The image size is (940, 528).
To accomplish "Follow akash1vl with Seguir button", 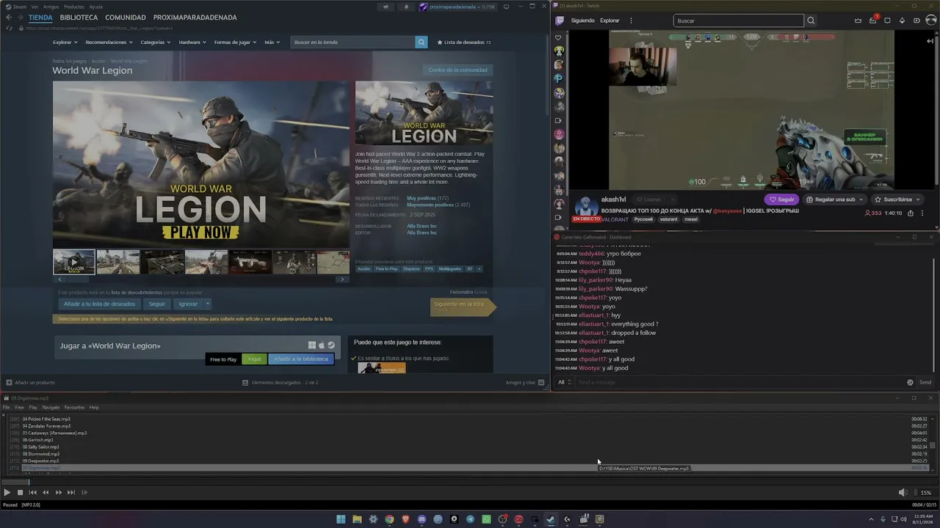I will [x=782, y=199].
